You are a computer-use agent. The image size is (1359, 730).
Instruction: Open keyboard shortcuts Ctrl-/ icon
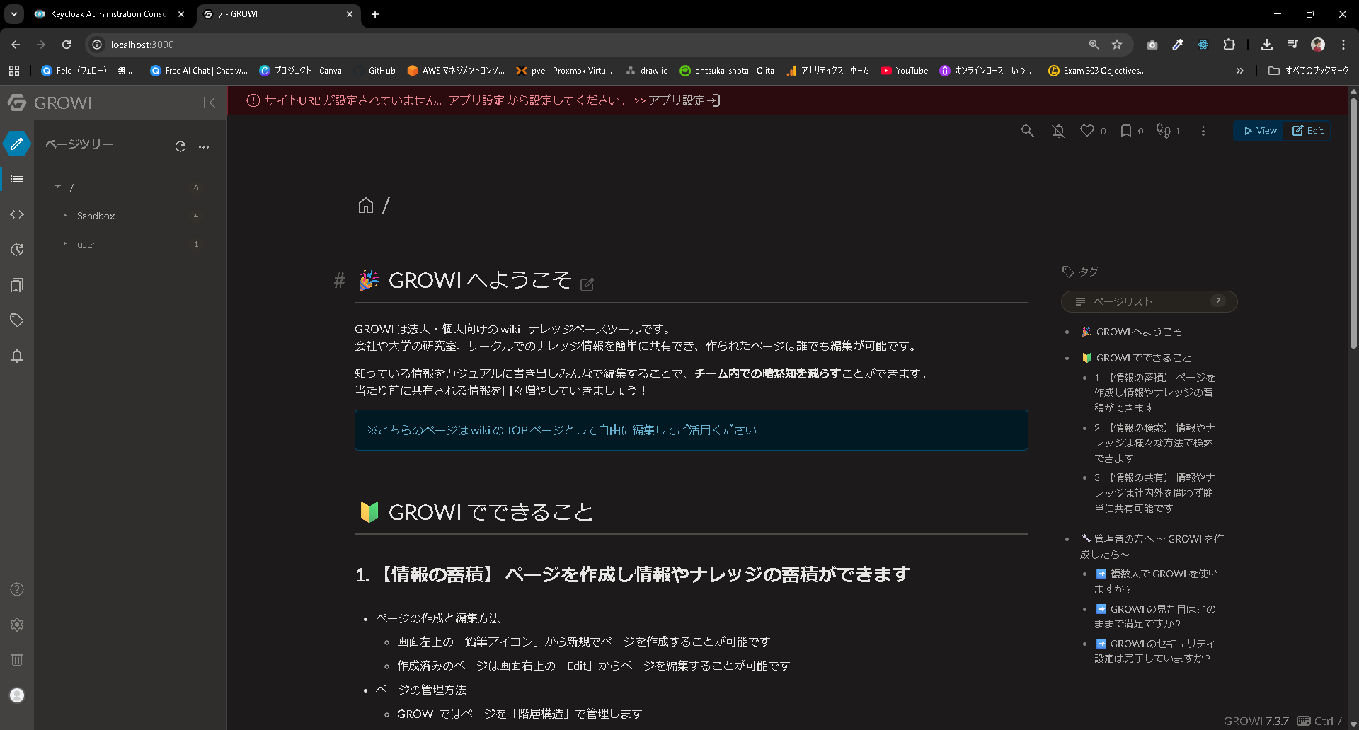coord(1319,721)
